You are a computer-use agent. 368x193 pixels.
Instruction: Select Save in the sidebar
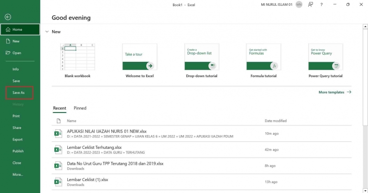16,81
